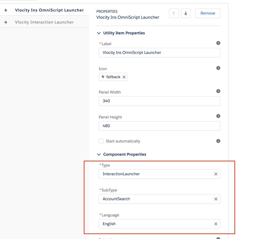Image resolution: width=259 pixels, height=239 pixels.
Task: Open the Type combo box
Action: click(156, 174)
